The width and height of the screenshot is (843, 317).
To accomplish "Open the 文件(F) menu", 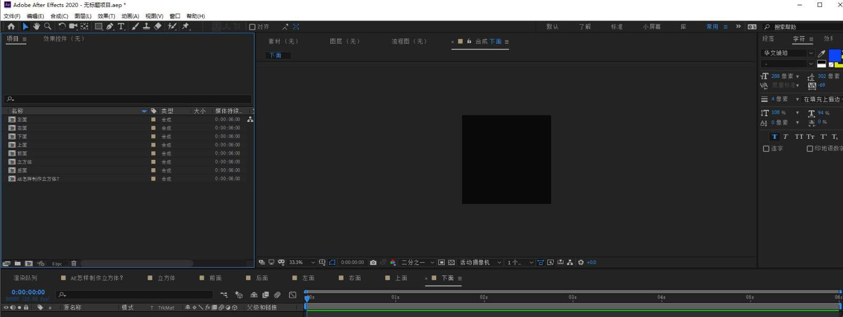I will [x=12, y=16].
